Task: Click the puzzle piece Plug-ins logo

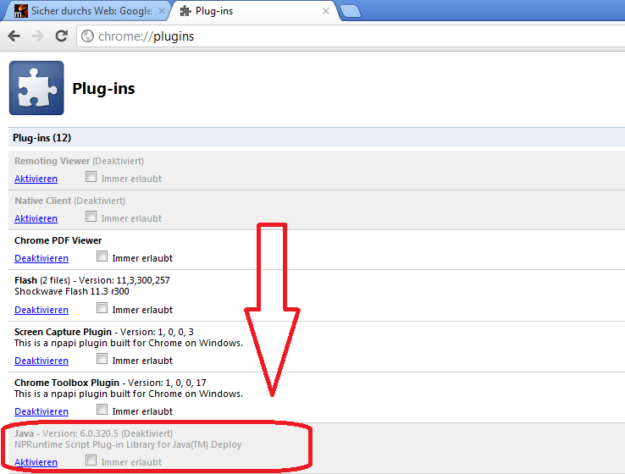Action: click(36, 88)
